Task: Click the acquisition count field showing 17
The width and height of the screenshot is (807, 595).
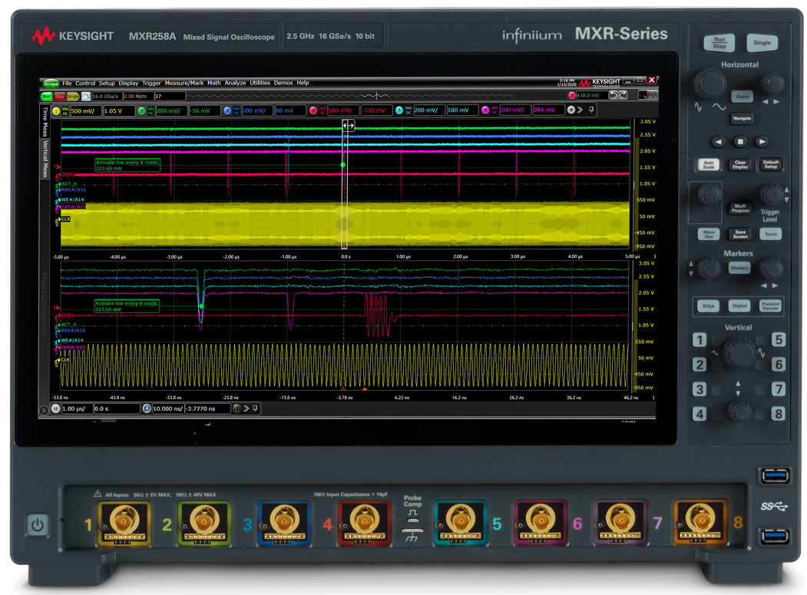Action: click(x=170, y=96)
